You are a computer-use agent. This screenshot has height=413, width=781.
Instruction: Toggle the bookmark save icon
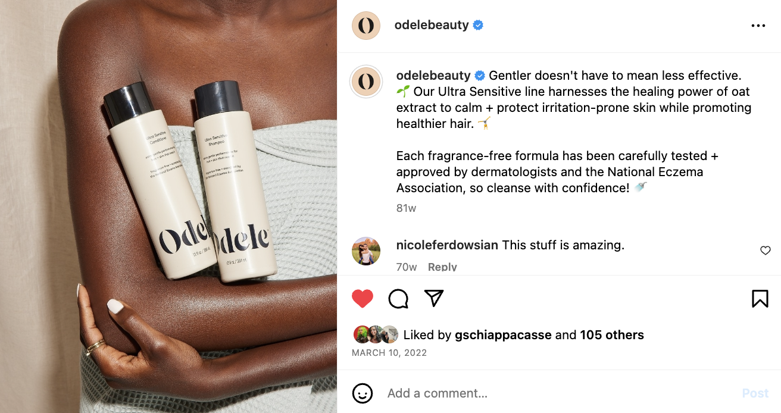tap(760, 298)
